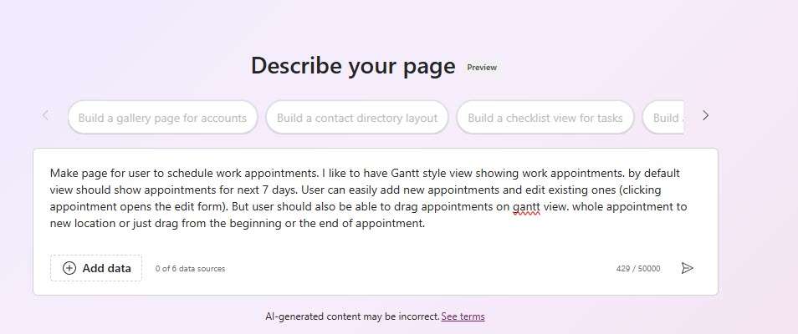Click the '0 of 6 data sources' label
The height and width of the screenshot is (334, 798).
click(x=191, y=268)
